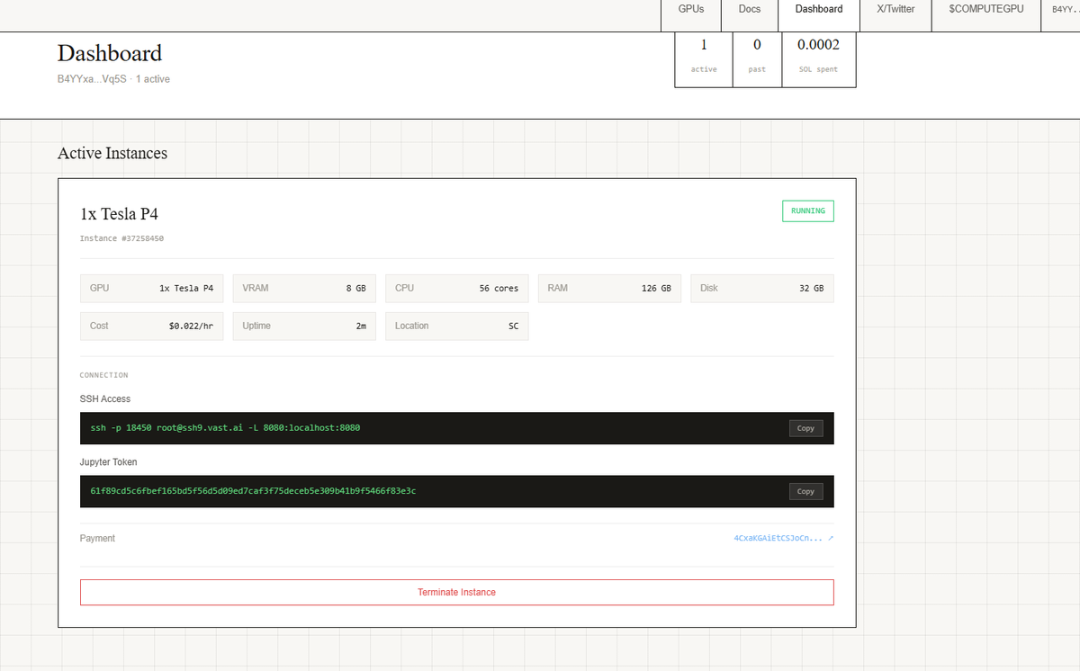Open the GPUs nav tab
This screenshot has width=1080, height=671.
point(691,9)
